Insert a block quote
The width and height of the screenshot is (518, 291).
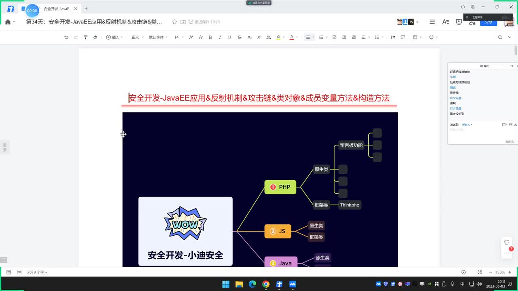pos(393,37)
